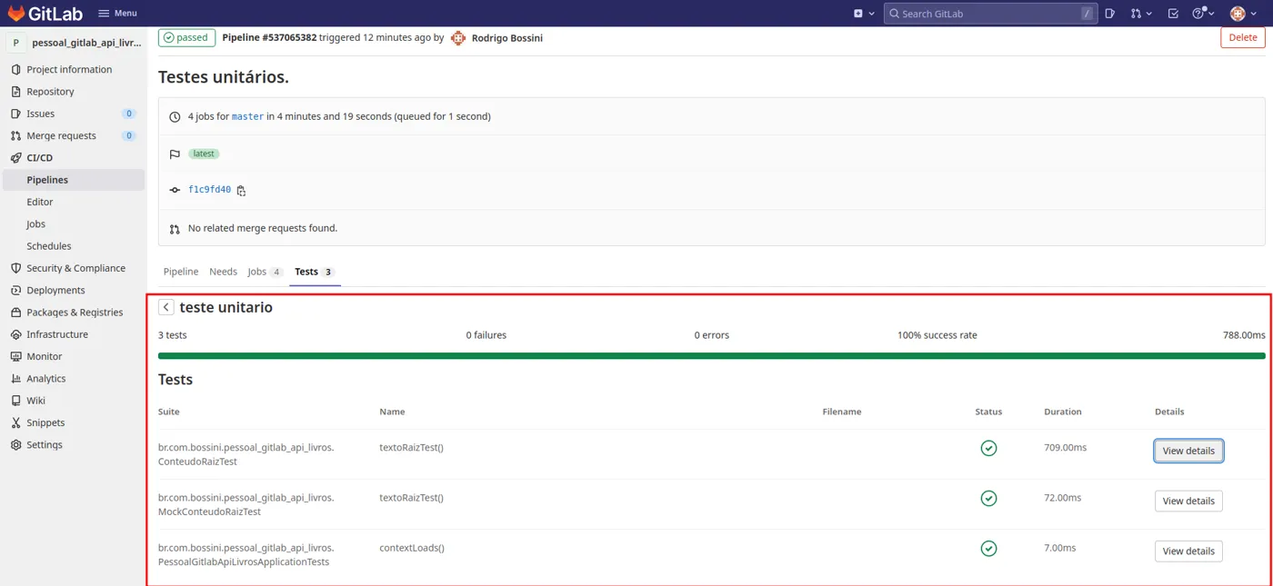The height and width of the screenshot is (586, 1273).
Task: Open the To-Do list icon in navbar
Action: [x=1173, y=14]
